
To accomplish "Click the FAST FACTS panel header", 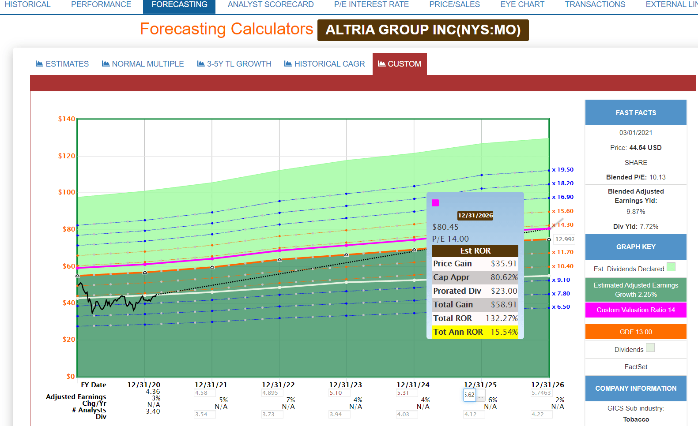I will click(636, 113).
